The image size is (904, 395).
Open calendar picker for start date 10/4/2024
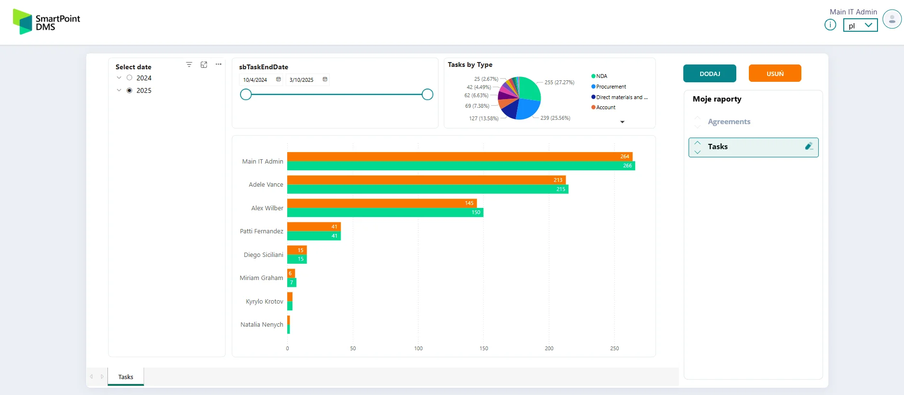tap(279, 79)
